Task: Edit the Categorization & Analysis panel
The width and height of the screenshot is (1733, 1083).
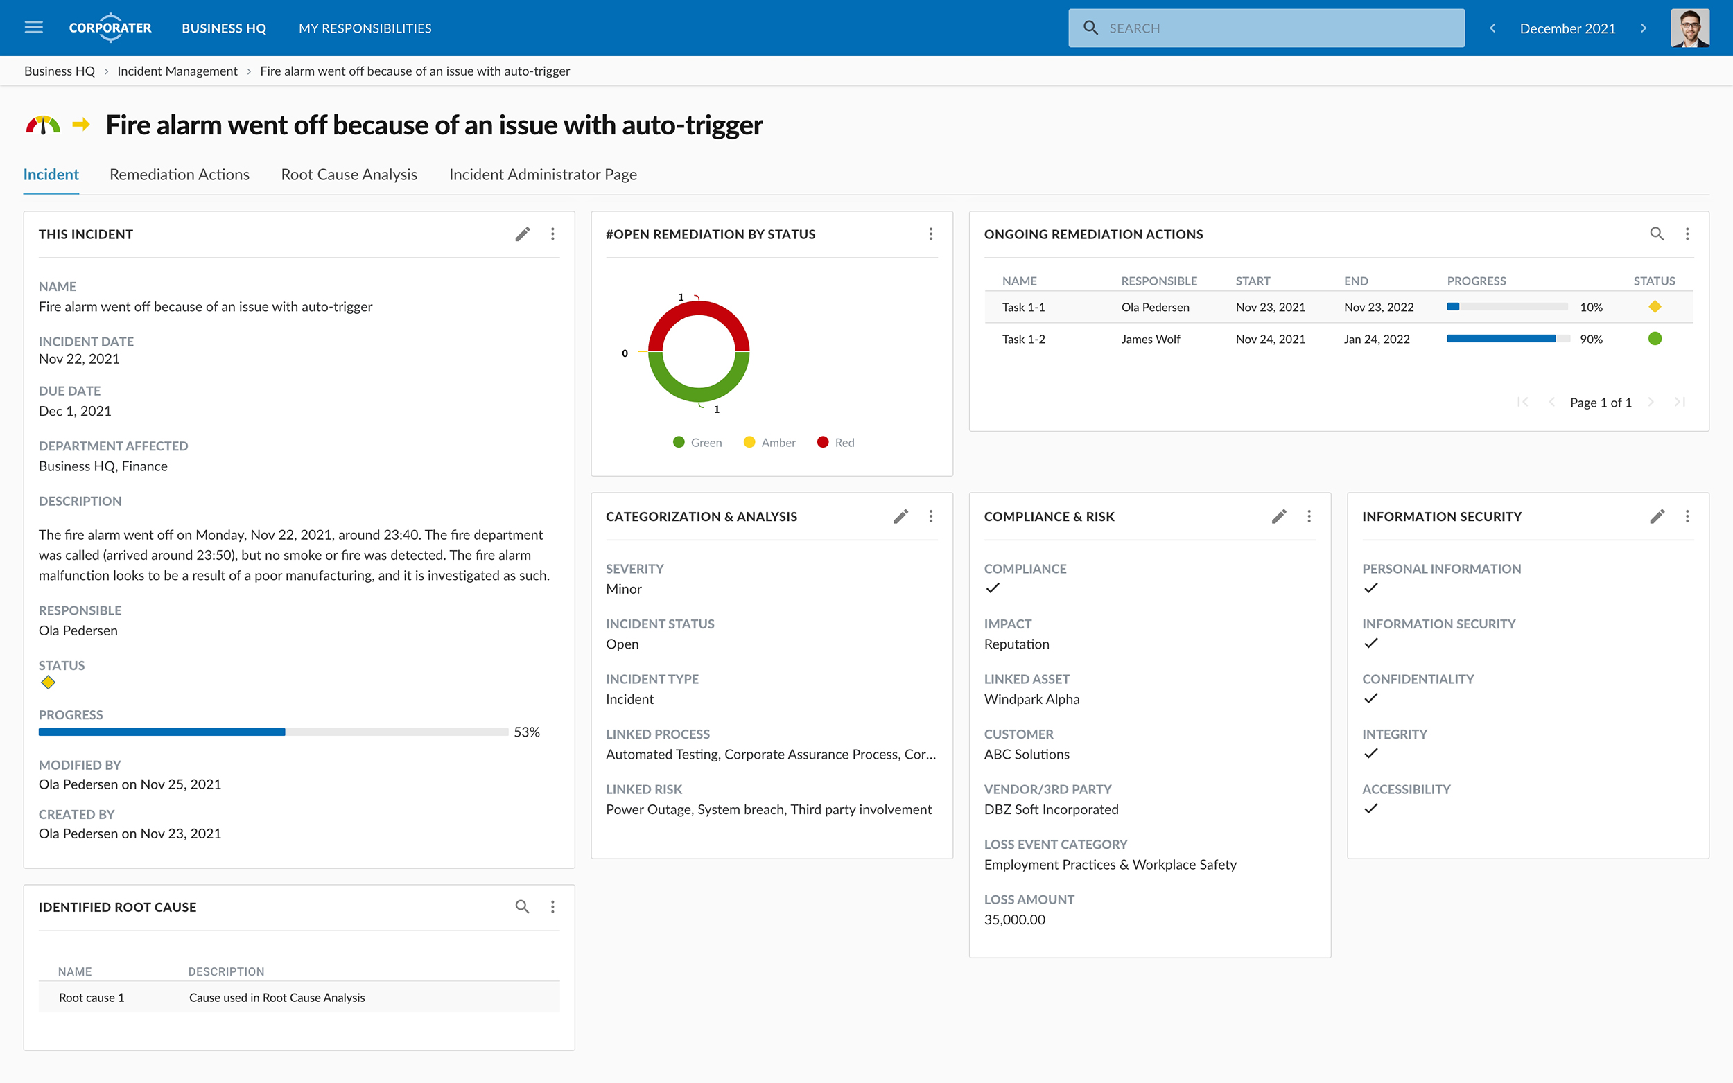Action: point(900,516)
